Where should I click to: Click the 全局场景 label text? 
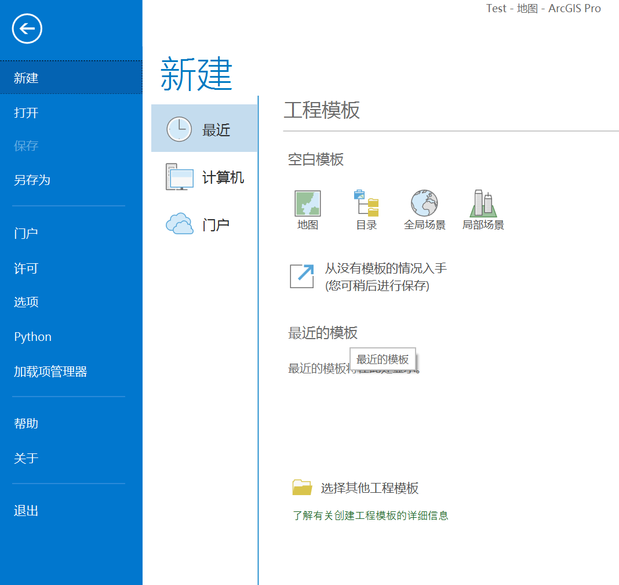(x=425, y=225)
